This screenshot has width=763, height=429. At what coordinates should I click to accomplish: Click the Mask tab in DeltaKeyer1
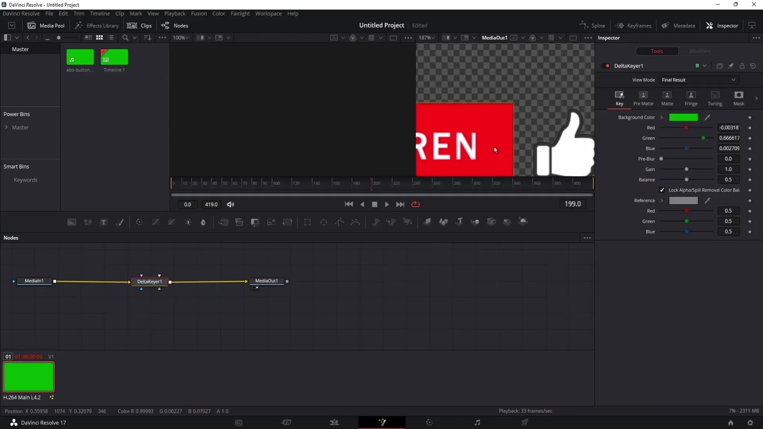(x=740, y=98)
